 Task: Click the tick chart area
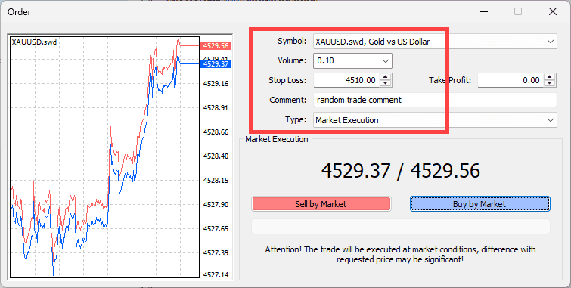[x=105, y=157]
